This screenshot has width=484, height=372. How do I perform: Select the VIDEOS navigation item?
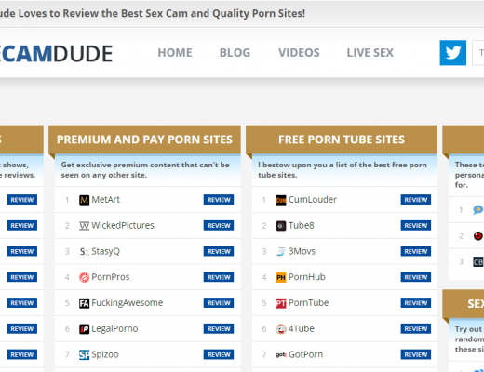299,53
